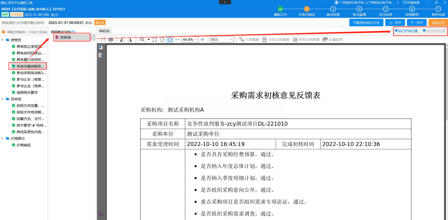
Task: Select tree item 具有独立承担民...
Action: (28, 47)
